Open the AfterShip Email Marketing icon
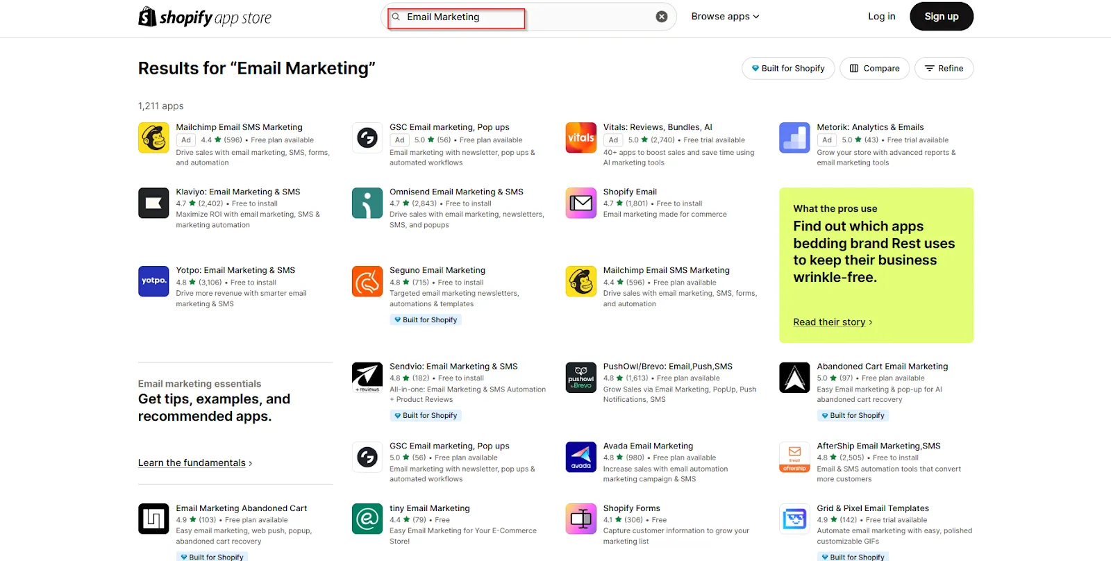Image resolution: width=1111 pixels, height=561 pixels. coord(794,457)
